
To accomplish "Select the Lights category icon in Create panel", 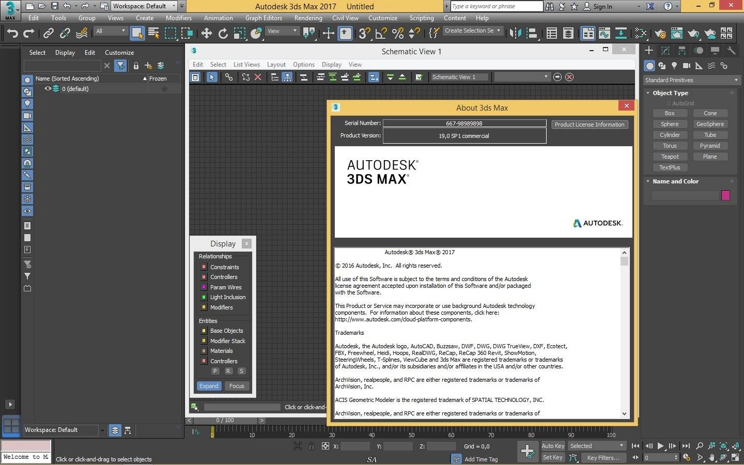I will (x=674, y=66).
